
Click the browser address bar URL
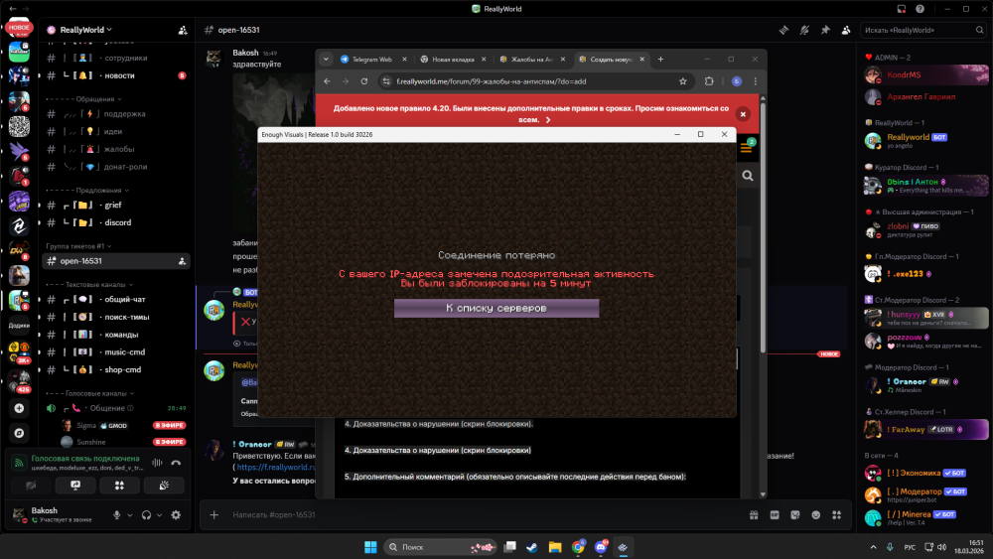(x=491, y=81)
